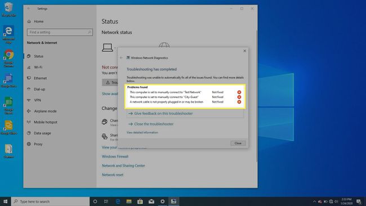366x206 pixels.
Task: Click red error icon for Test Network row
Action: (239, 92)
